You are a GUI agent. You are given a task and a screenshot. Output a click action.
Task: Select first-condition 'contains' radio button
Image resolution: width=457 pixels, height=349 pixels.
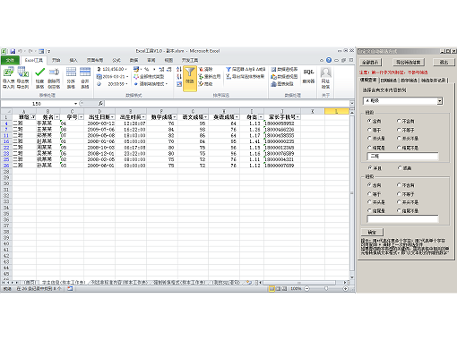click(x=369, y=121)
